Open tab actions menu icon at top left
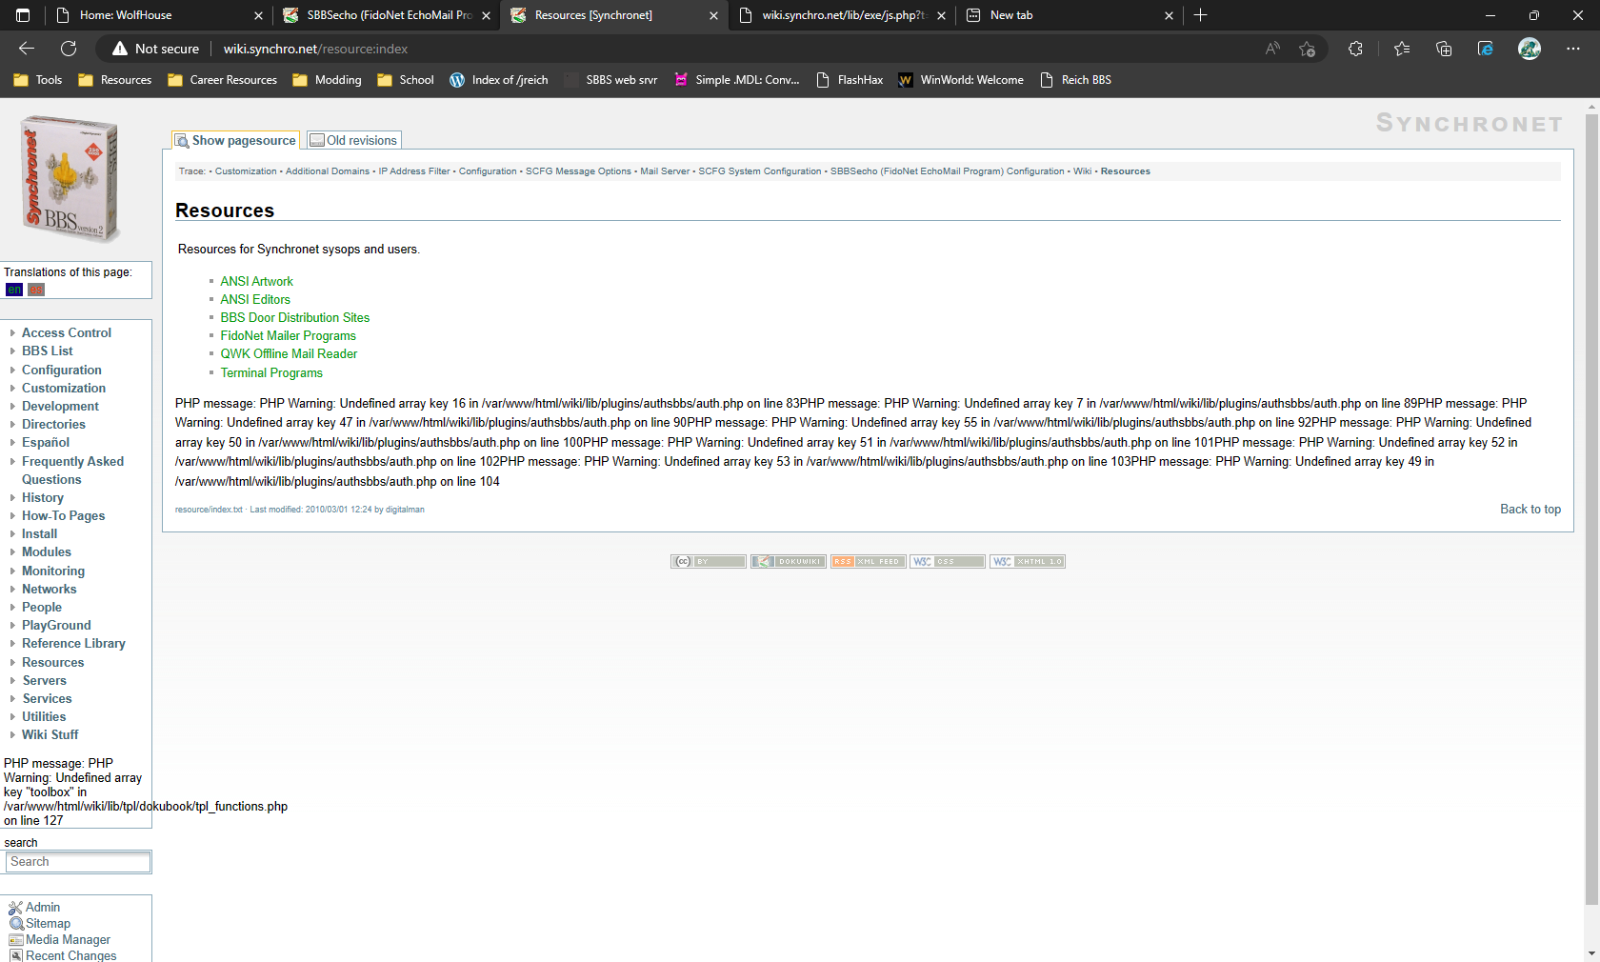The image size is (1600, 962). (23, 15)
